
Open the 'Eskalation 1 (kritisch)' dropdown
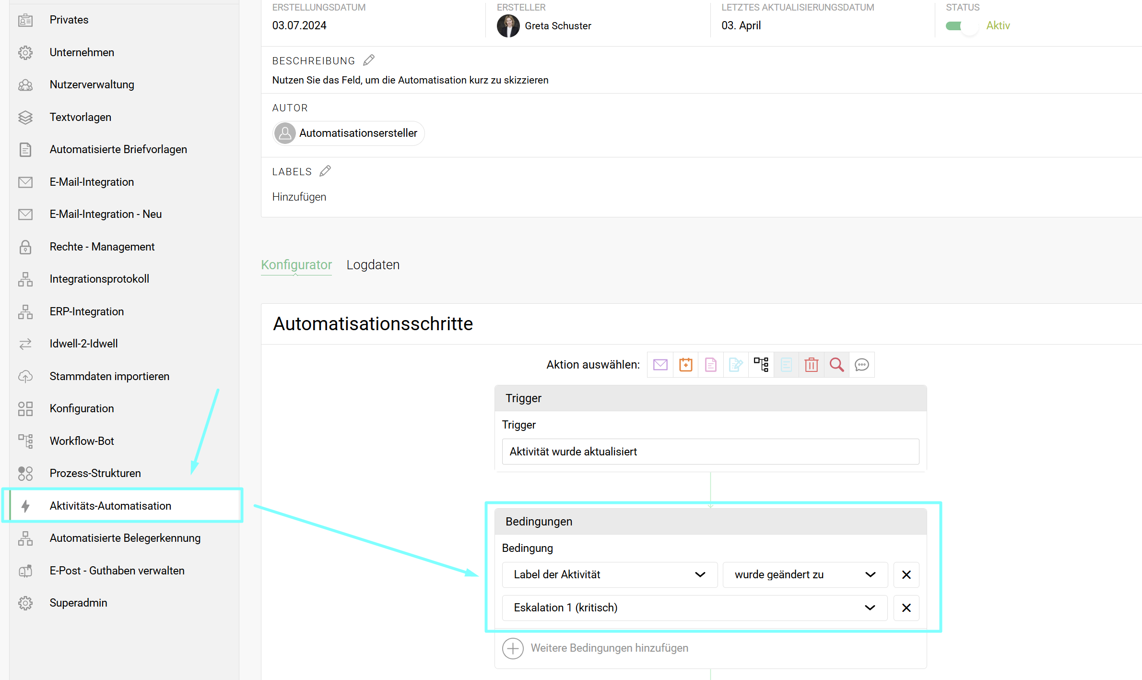tap(694, 608)
